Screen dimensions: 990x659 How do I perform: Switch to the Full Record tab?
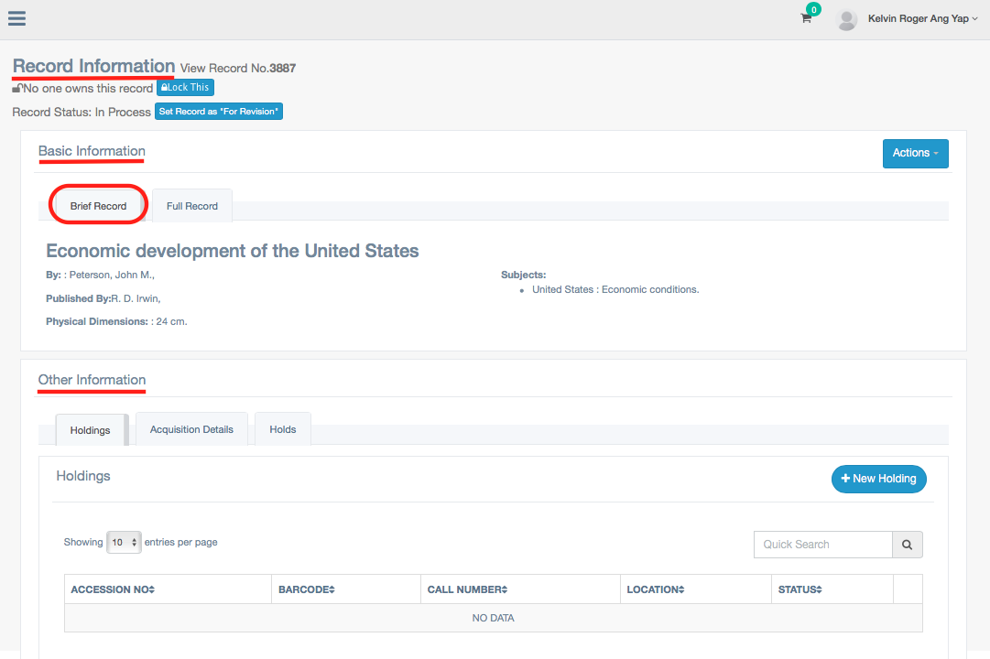(192, 206)
